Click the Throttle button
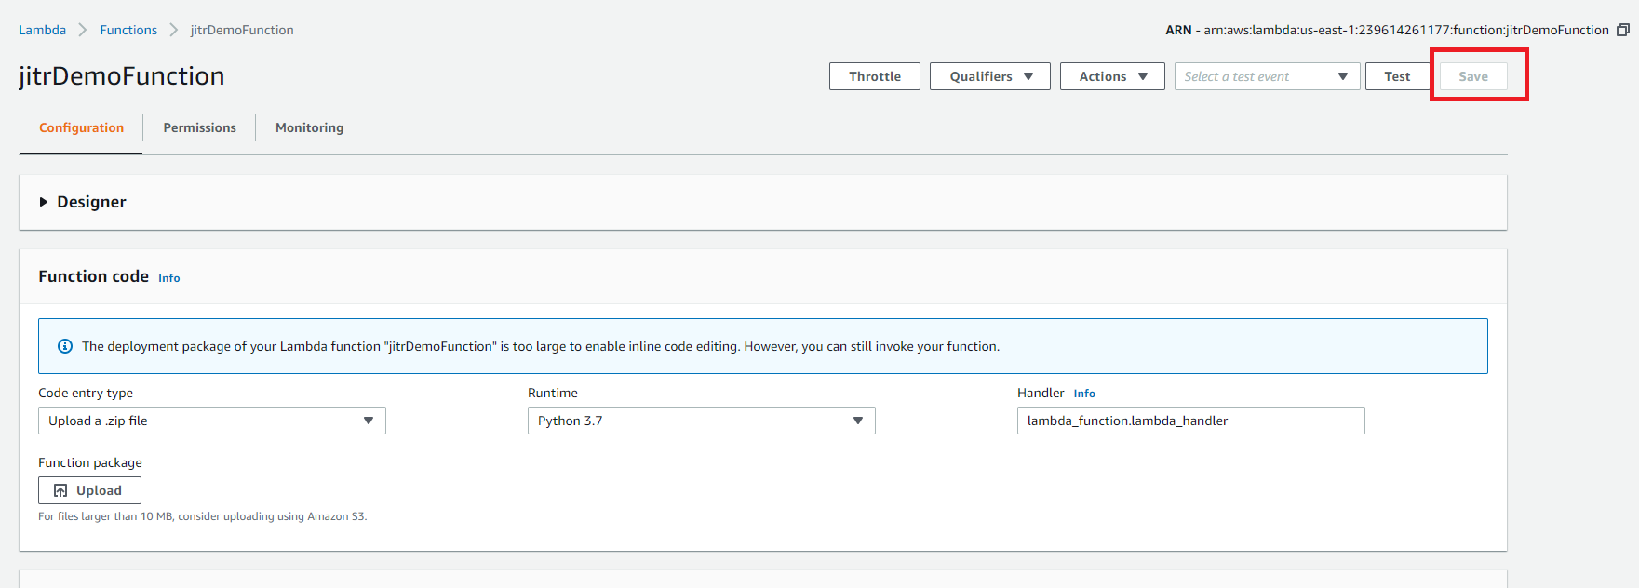 875,76
